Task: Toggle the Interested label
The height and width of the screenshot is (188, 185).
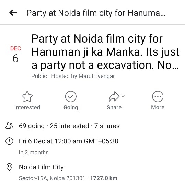Action: pyautogui.click(x=27, y=107)
